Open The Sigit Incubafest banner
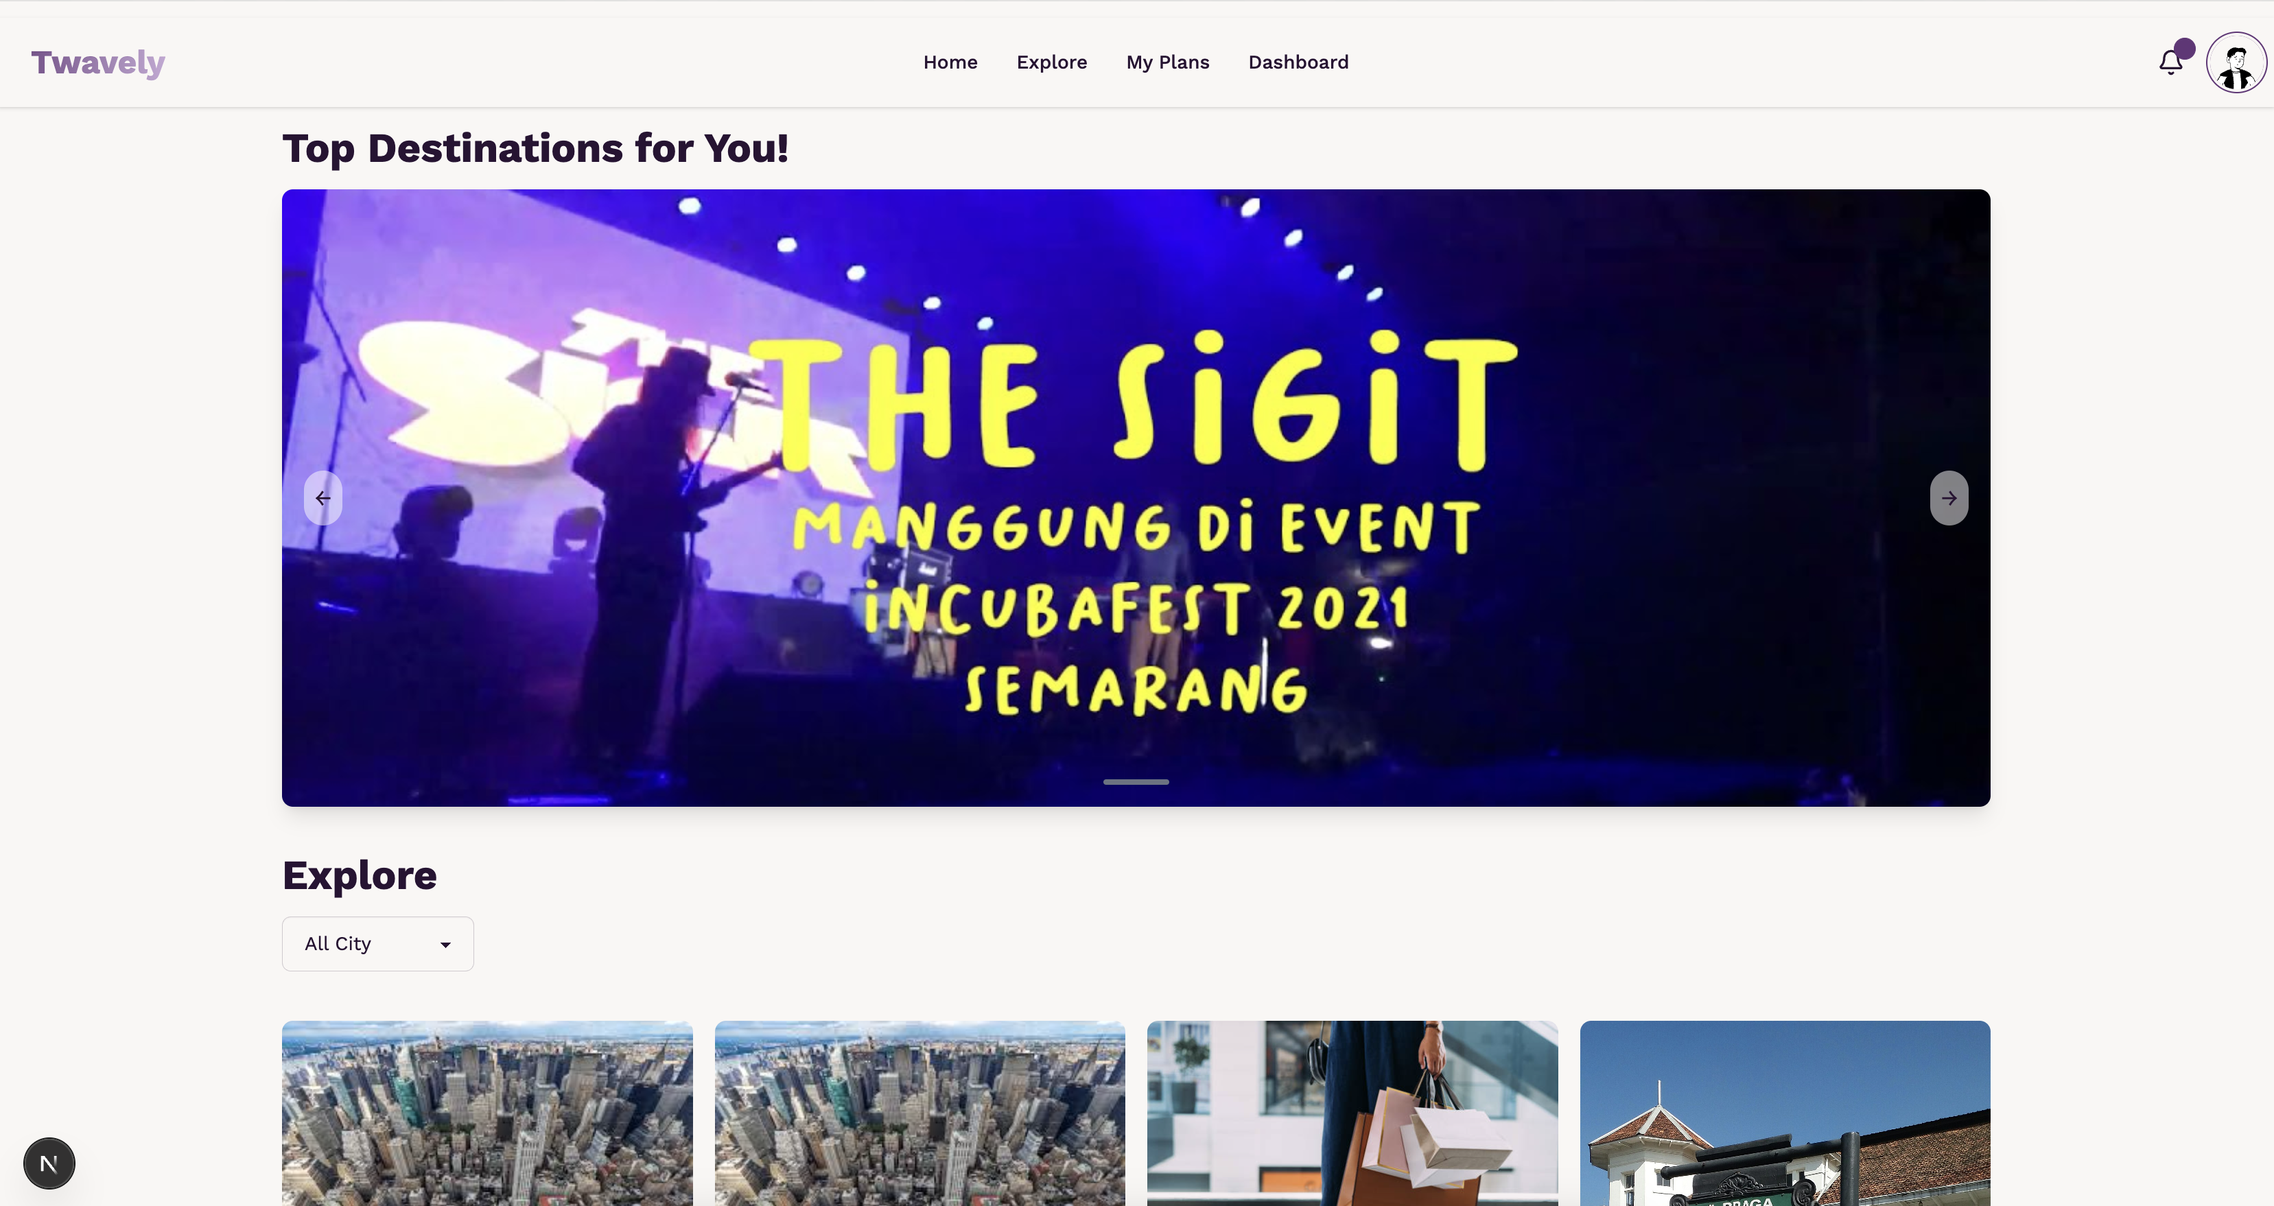The height and width of the screenshot is (1206, 2274). [x=1136, y=497]
